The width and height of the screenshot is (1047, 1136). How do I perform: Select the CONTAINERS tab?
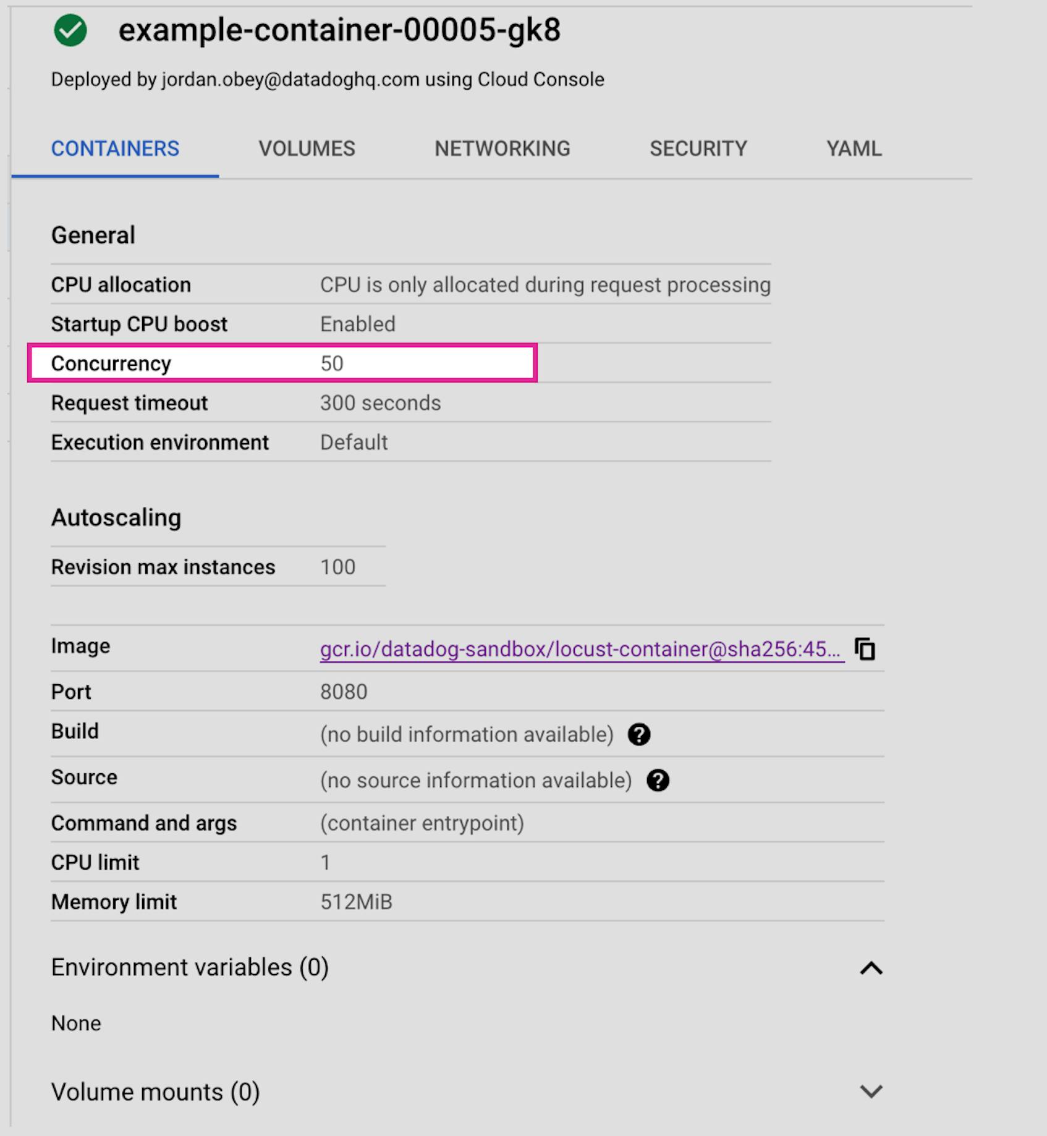[115, 148]
